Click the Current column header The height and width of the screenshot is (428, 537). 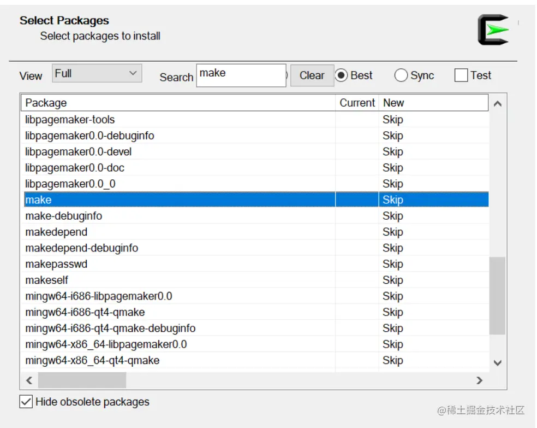(357, 103)
